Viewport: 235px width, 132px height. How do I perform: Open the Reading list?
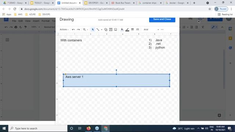pyautogui.click(x=225, y=14)
